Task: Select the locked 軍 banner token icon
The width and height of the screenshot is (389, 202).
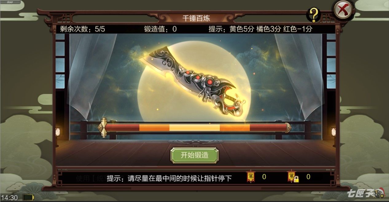Action: (293, 177)
